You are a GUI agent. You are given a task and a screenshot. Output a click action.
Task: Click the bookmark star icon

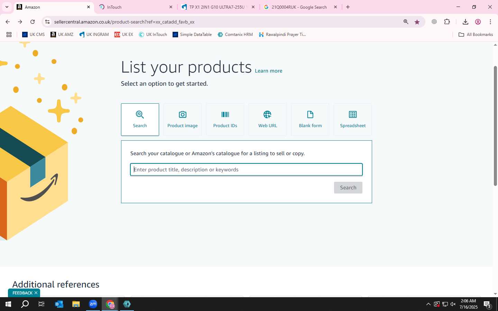(417, 22)
